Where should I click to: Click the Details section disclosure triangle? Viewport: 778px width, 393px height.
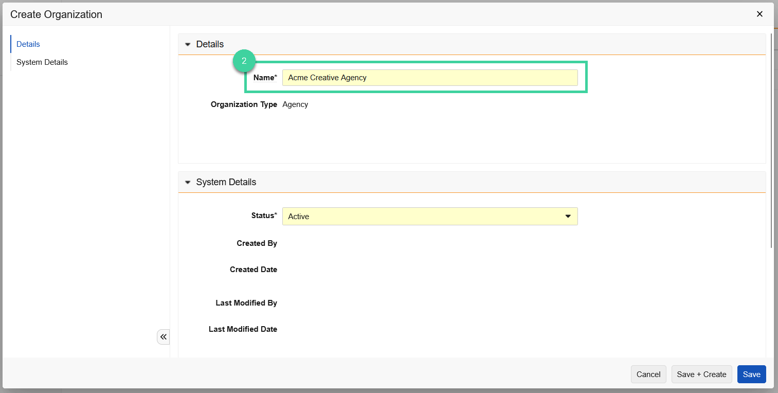point(188,44)
